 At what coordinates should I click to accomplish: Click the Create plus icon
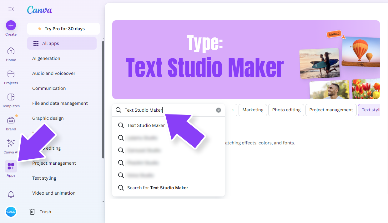(11, 25)
